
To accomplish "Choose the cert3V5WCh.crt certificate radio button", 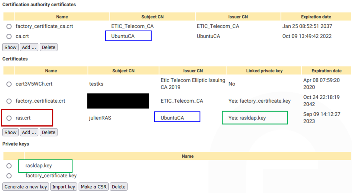I will point(9,84).
